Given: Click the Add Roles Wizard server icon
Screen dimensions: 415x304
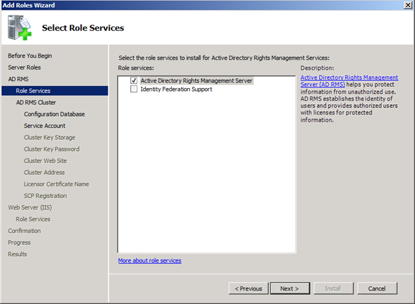Looking at the screenshot, I should tap(19, 27).
